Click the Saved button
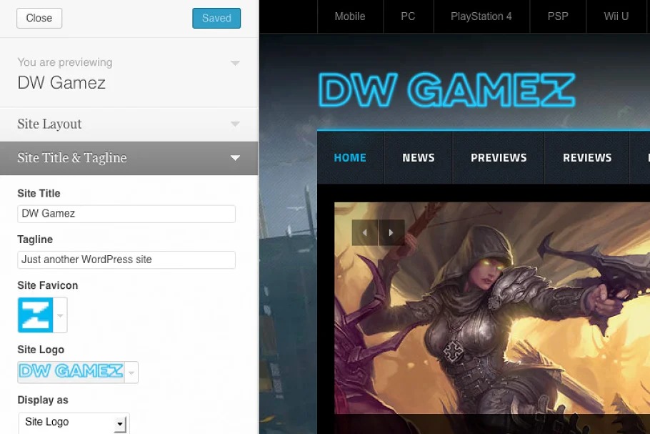Viewport: 650px width, 434px height. point(216,19)
